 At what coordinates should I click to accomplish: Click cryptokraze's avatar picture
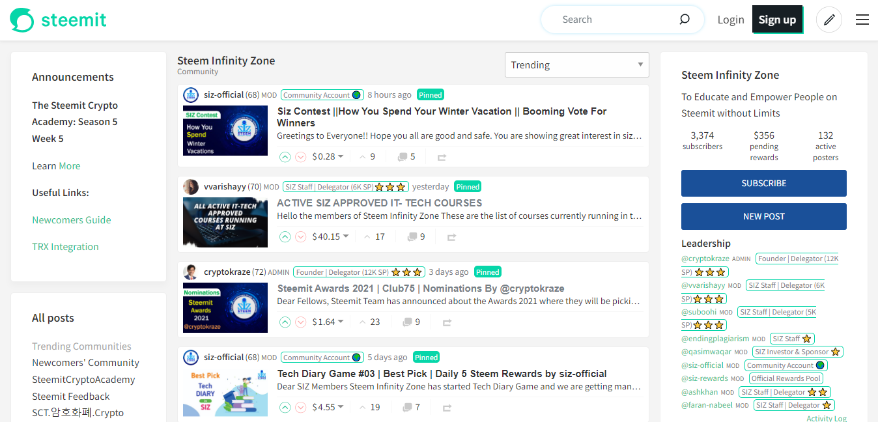point(191,272)
